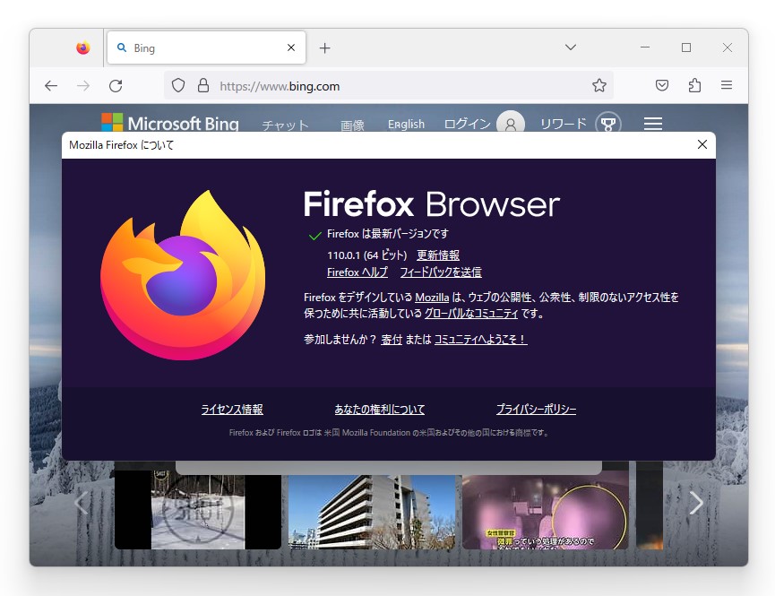The image size is (775, 596).
Task: Select the チャット menu item
Action: click(x=285, y=126)
